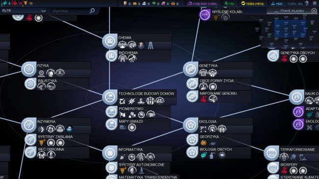Open the Filtr dropdown
This screenshot has width=319, height=179.
pos(24,11)
